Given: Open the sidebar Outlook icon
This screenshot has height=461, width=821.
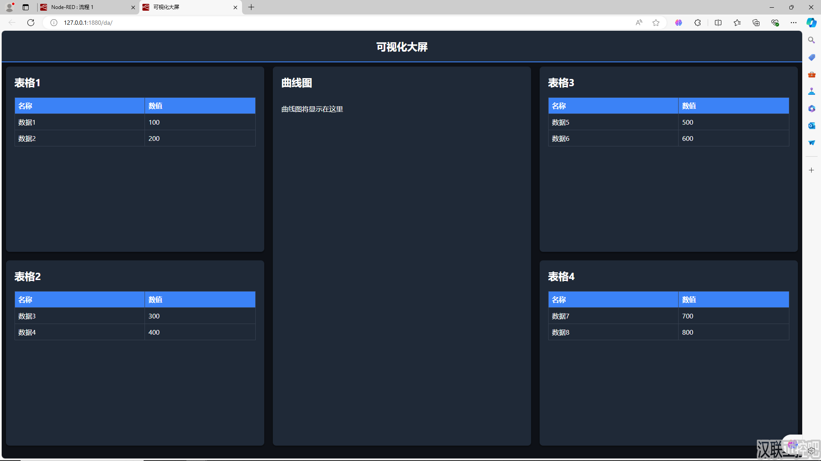Looking at the screenshot, I should [x=812, y=125].
